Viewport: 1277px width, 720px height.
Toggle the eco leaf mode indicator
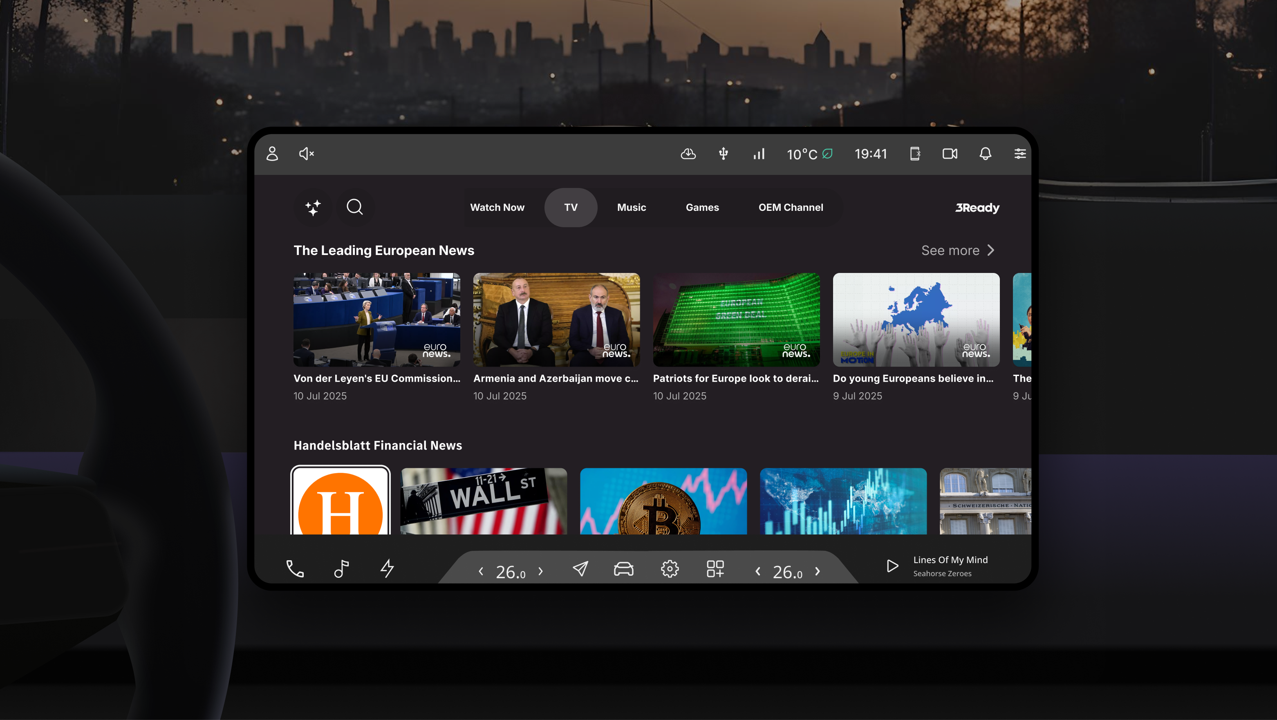(x=827, y=153)
